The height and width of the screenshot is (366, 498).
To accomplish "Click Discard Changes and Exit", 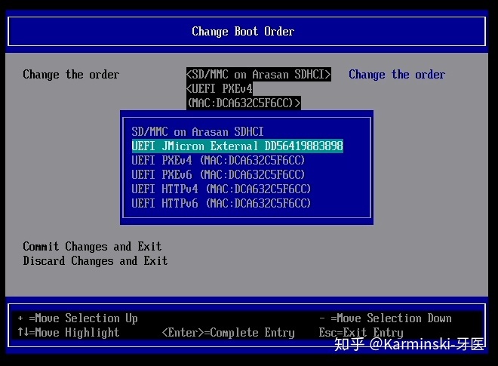I will click(95, 261).
